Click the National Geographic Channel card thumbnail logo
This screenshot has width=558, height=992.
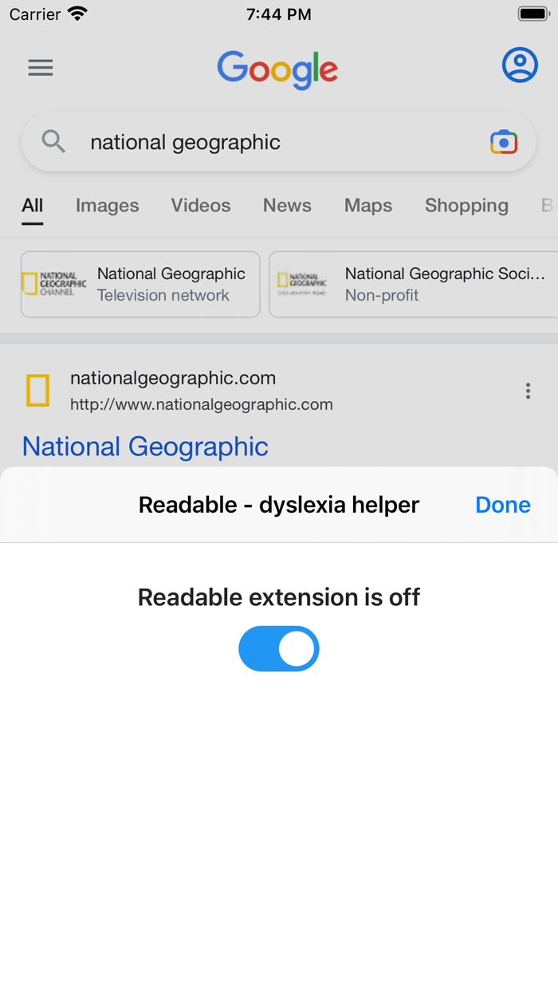point(56,284)
